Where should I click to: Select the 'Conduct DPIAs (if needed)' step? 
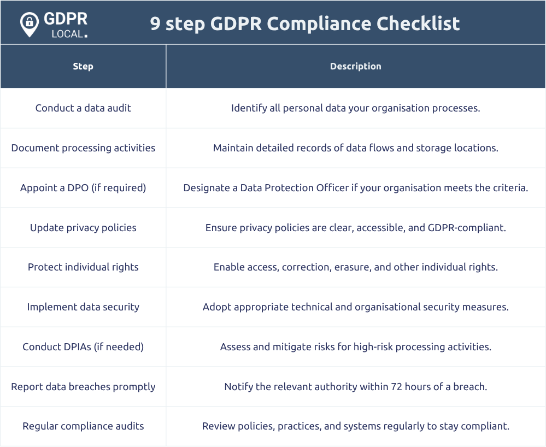(x=83, y=347)
